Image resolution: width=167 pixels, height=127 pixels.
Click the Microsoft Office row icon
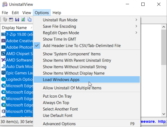point(3,111)
